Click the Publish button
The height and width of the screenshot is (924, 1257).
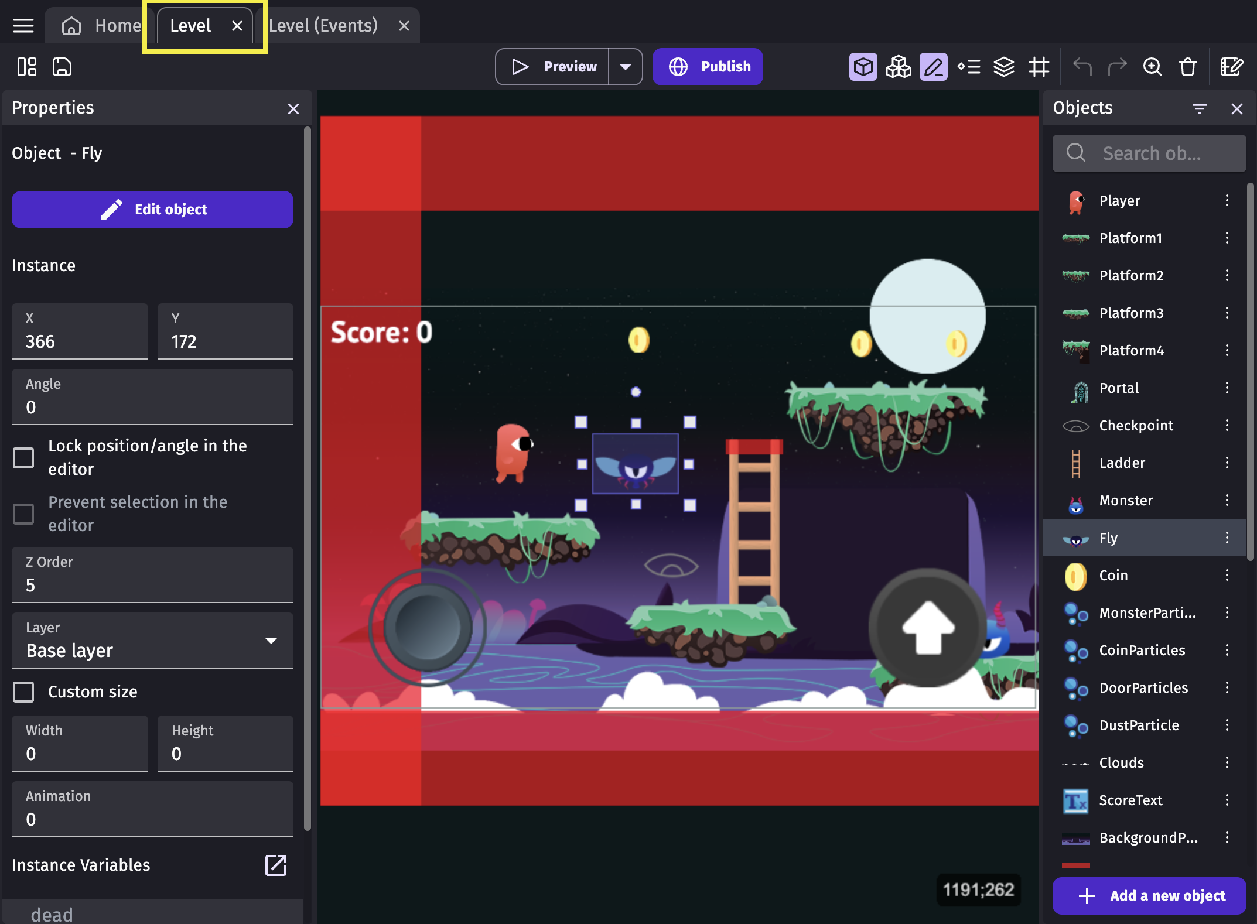pyautogui.click(x=708, y=67)
